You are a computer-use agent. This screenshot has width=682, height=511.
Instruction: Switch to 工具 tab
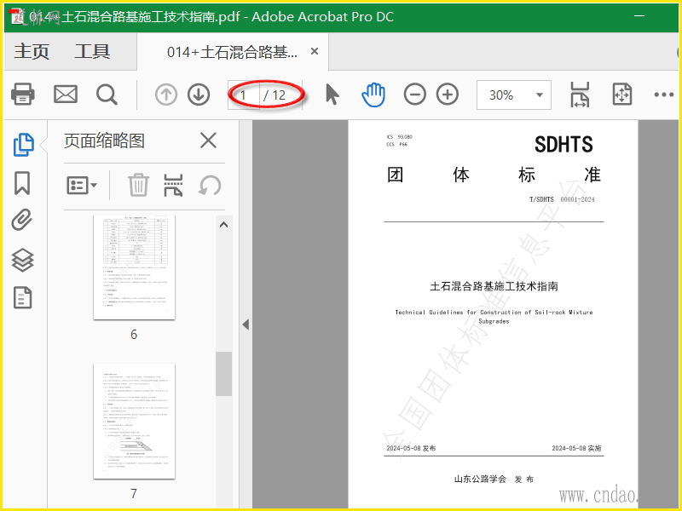[92, 52]
